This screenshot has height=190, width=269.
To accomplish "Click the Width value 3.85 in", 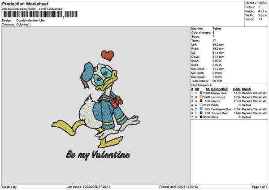I will tap(262, 15).
